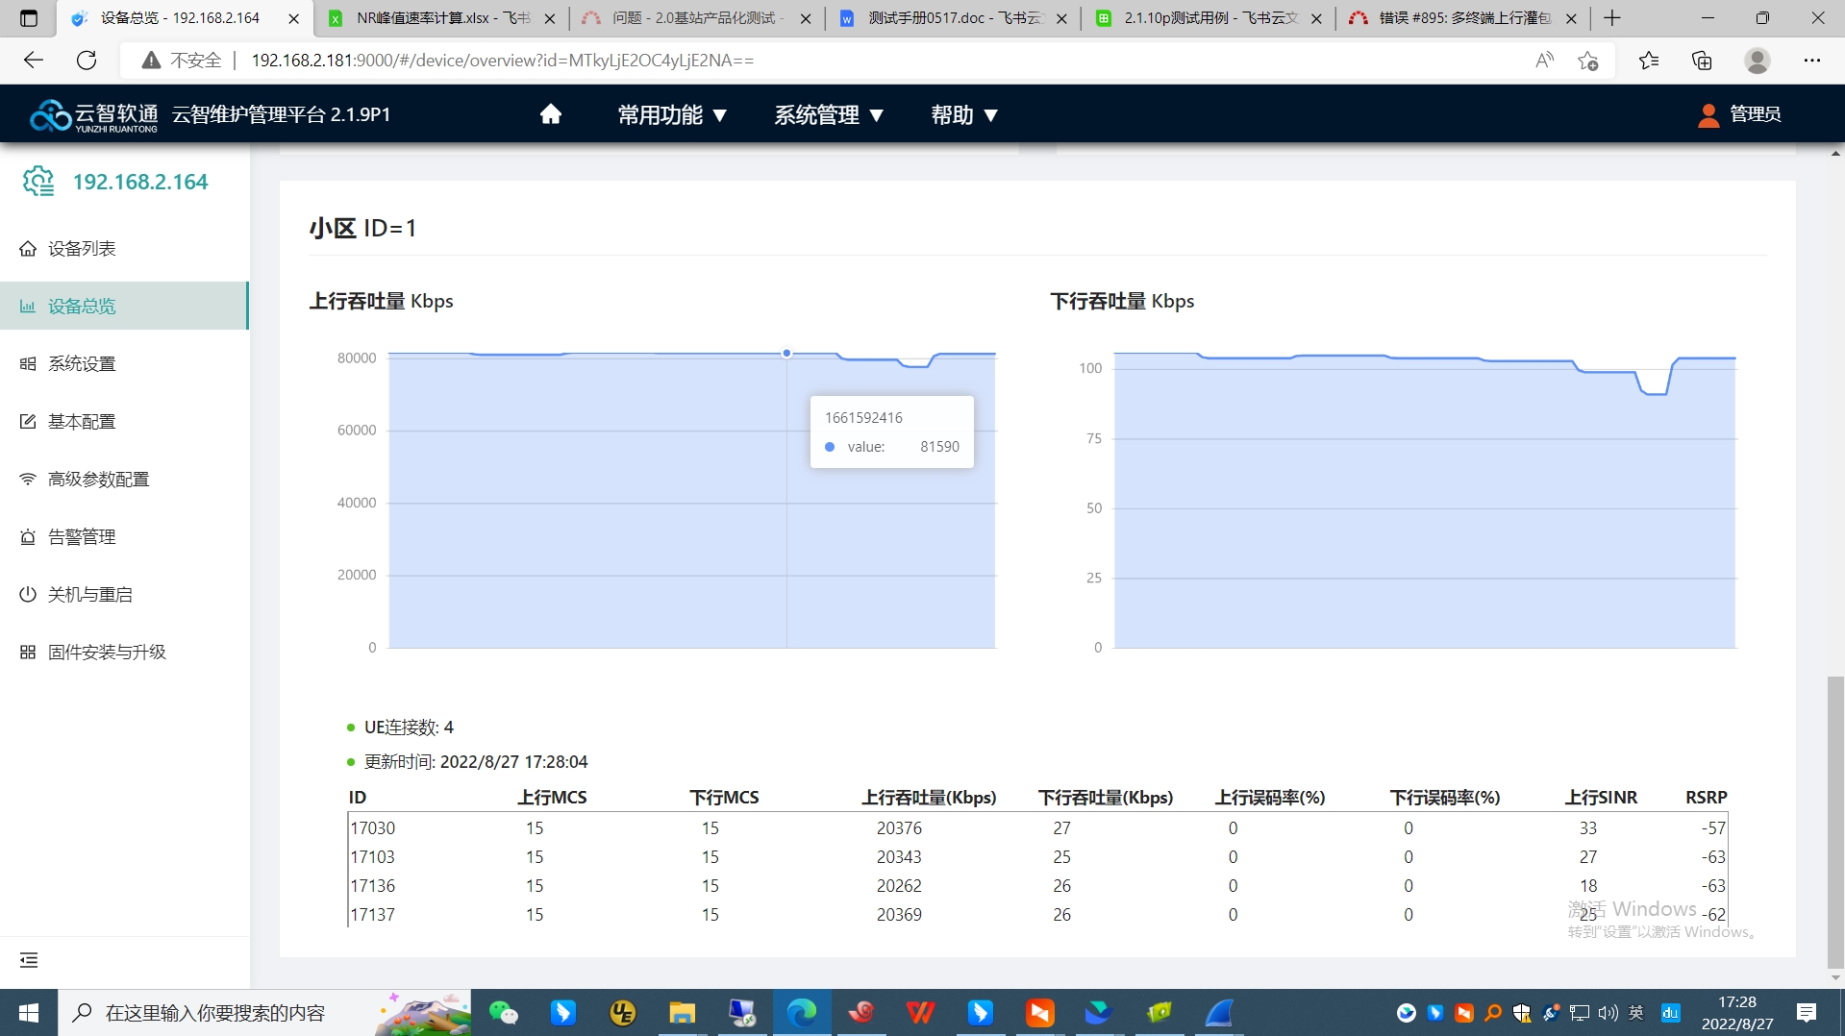The image size is (1845, 1036).
Task: Expand the 系统管理 menu
Action: click(x=828, y=115)
